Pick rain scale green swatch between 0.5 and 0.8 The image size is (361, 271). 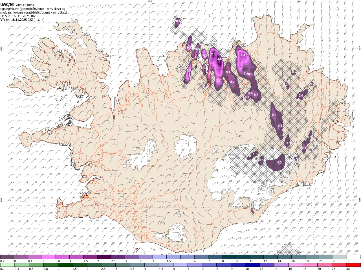[x=36, y=265]
